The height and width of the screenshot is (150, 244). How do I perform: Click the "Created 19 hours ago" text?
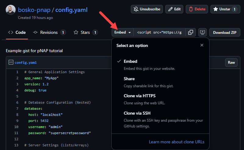(x=35, y=18)
